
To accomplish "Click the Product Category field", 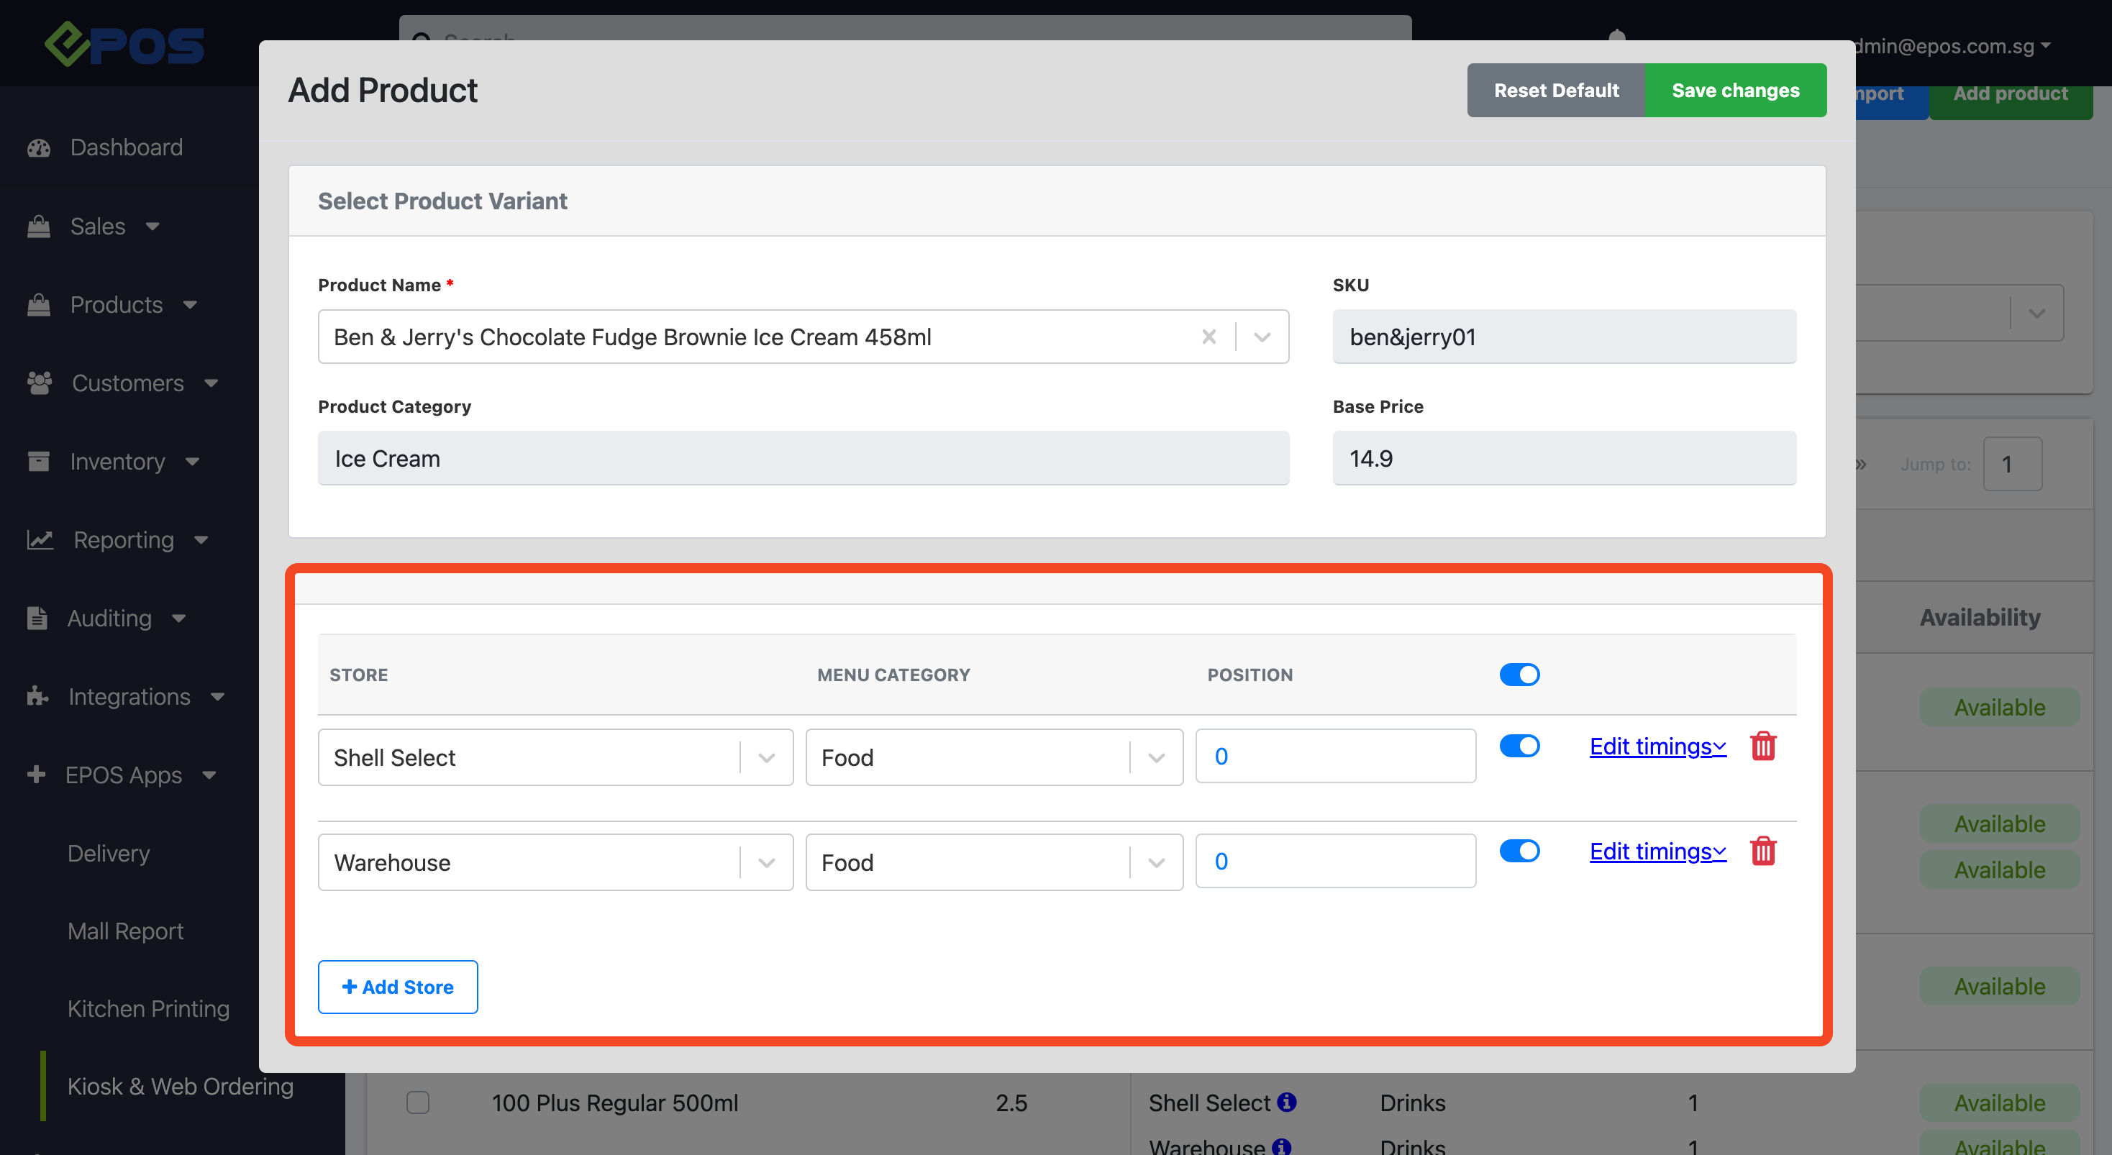I will tap(804, 458).
